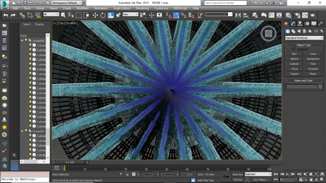Viewport: 326px width, 183px height.
Task: Open the Align tool
Action: tap(246, 15)
